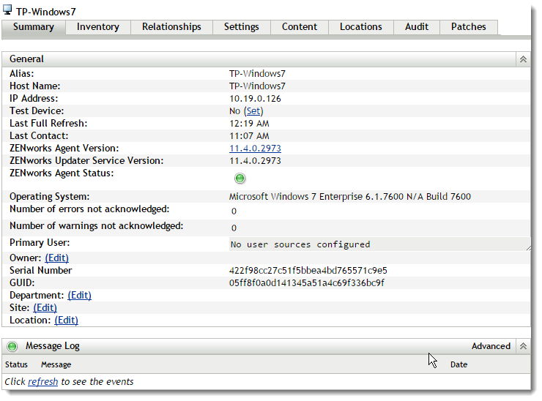Click the serial number 422f98cc27c51f5bbea4bd765571c9e5
This screenshot has height=401, width=542.
pyautogui.click(x=308, y=271)
